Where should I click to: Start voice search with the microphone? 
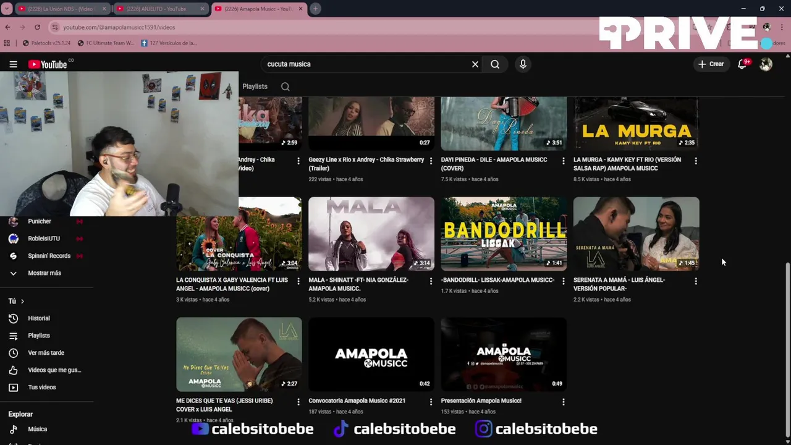click(x=523, y=64)
